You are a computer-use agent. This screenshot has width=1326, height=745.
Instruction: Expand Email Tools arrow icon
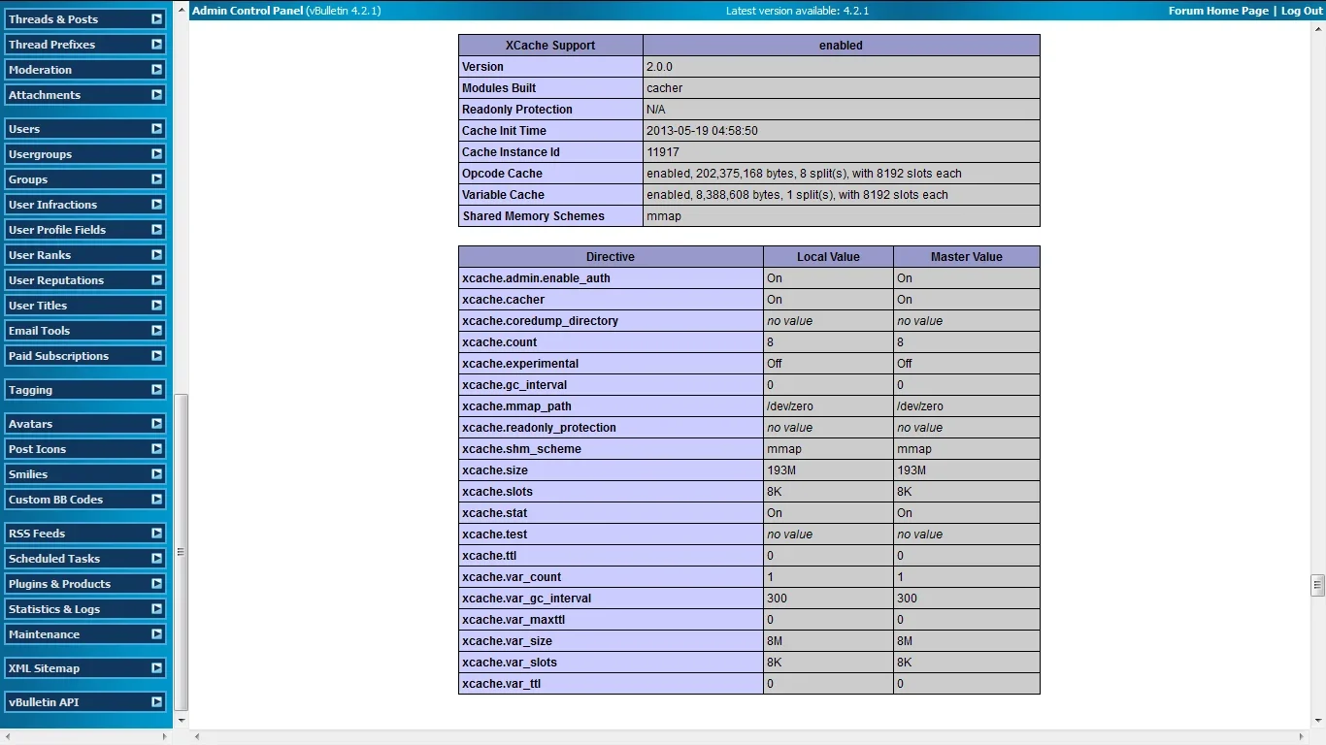156,331
